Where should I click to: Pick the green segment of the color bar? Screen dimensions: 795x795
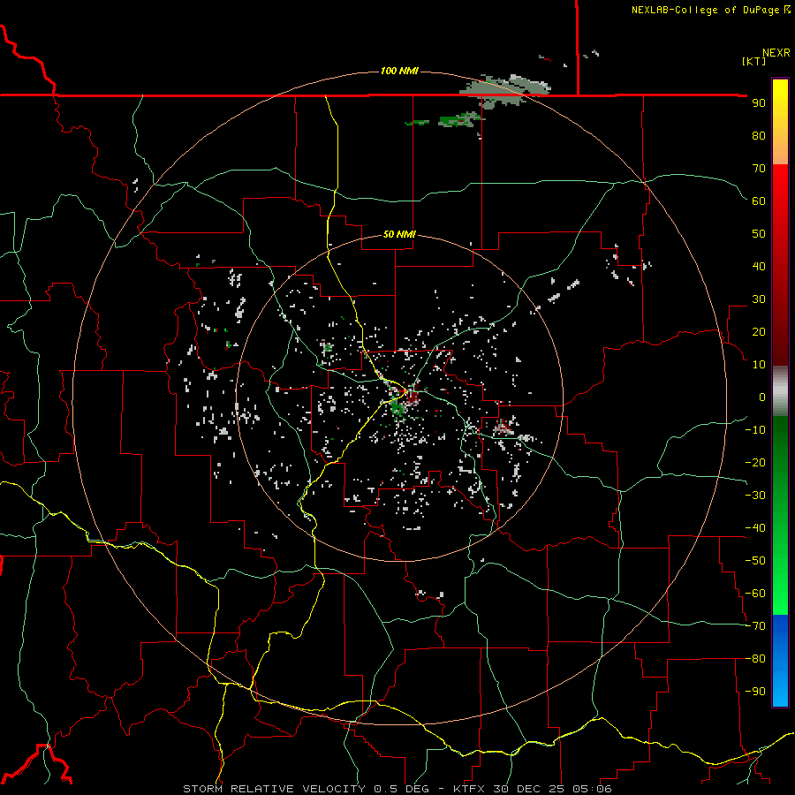tap(780, 516)
